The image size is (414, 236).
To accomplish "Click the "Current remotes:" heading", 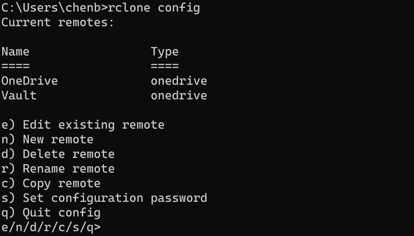I will pyautogui.click(x=58, y=22).
